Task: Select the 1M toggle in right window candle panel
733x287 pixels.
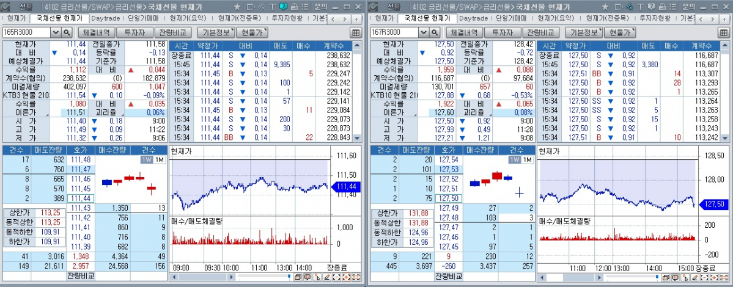Action: pyautogui.click(x=526, y=159)
